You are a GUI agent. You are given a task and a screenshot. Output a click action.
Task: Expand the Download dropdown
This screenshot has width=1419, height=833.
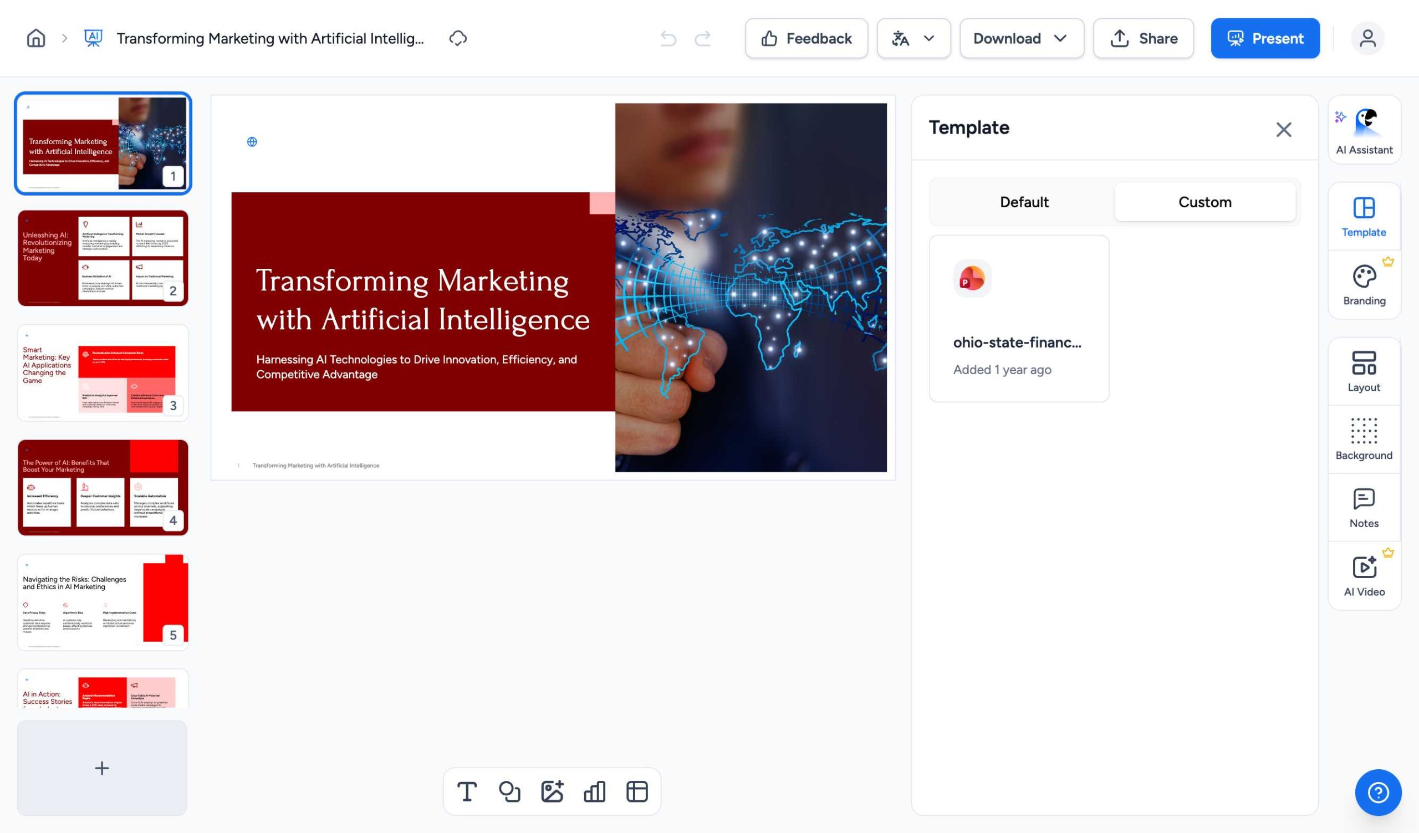1021,38
